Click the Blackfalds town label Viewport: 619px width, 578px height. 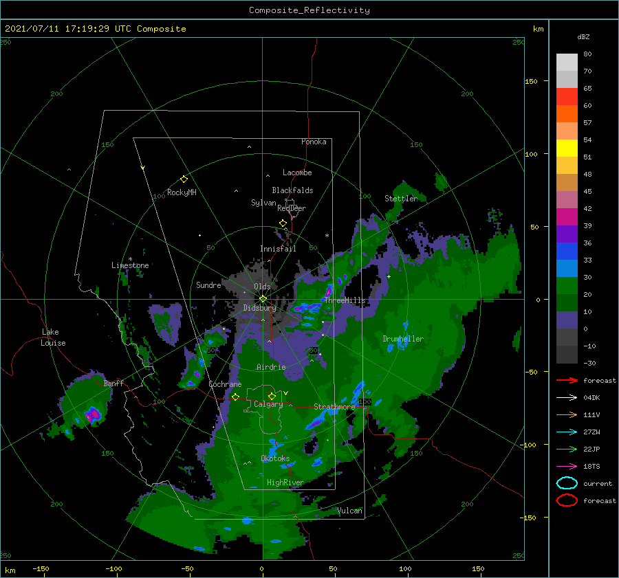point(292,190)
